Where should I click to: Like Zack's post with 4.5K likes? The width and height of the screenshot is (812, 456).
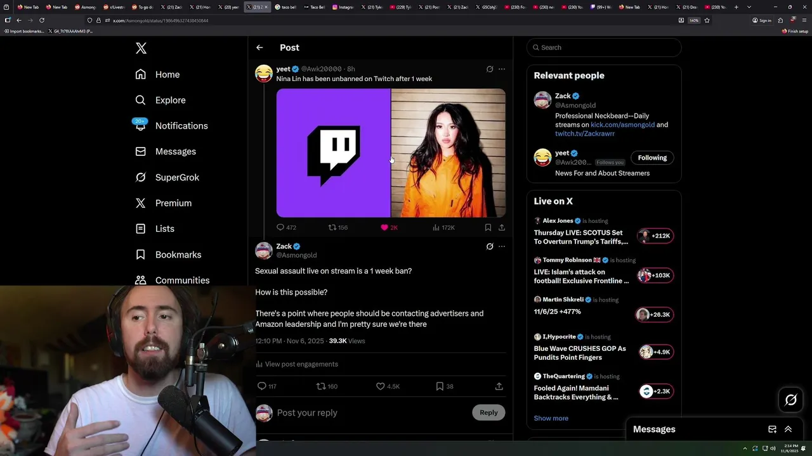coord(388,386)
